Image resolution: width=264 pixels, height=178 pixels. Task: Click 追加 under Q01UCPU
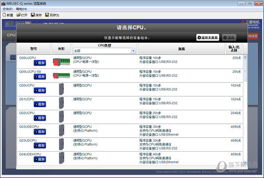[40, 104]
